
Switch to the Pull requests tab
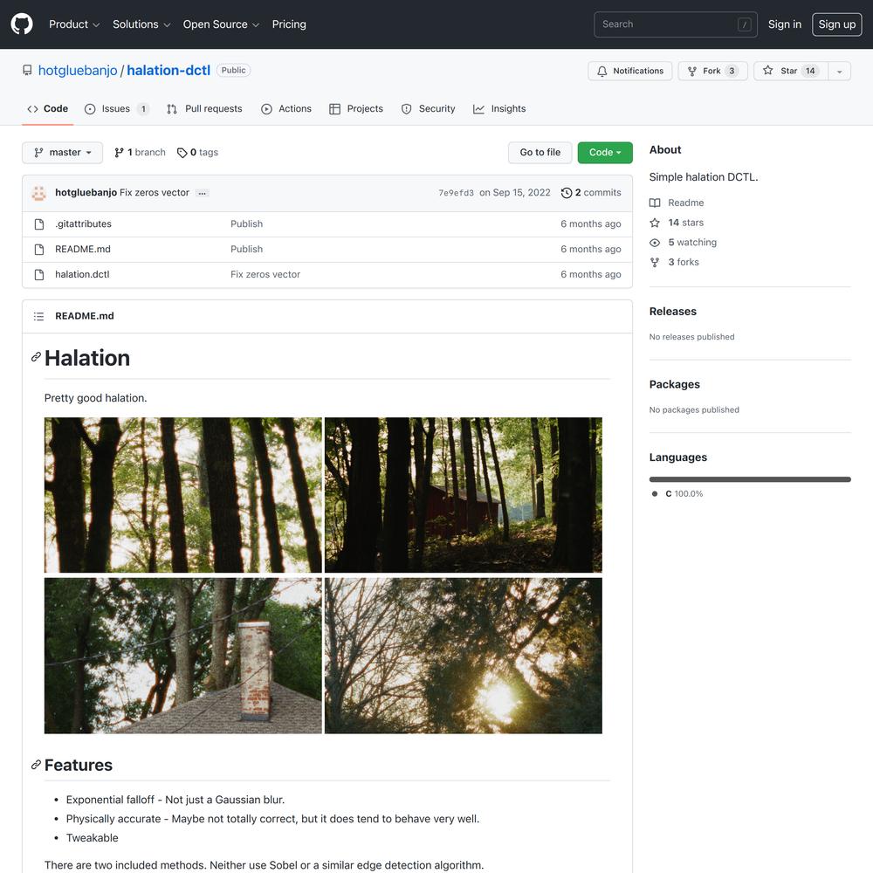pyautogui.click(x=204, y=109)
